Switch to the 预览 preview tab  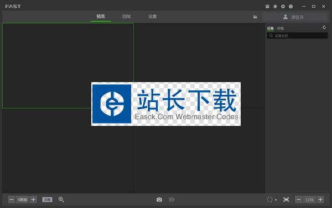coord(101,17)
